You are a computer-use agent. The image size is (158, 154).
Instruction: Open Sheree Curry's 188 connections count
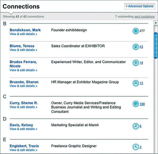click(142, 104)
